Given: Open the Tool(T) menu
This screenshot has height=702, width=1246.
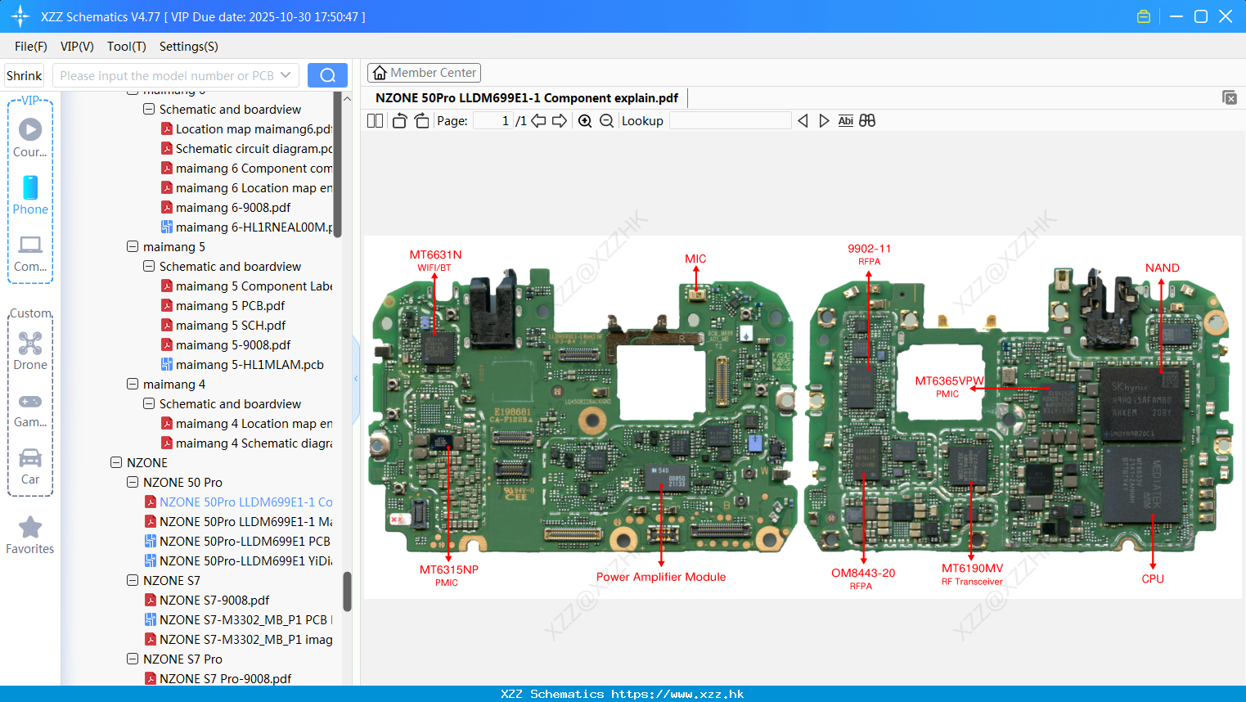Looking at the screenshot, I should pos(127,47).
